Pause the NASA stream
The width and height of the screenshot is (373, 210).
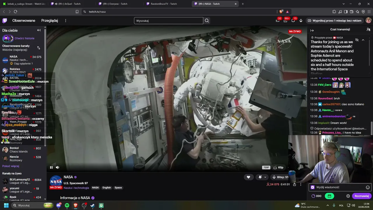[x=51, y=167]
